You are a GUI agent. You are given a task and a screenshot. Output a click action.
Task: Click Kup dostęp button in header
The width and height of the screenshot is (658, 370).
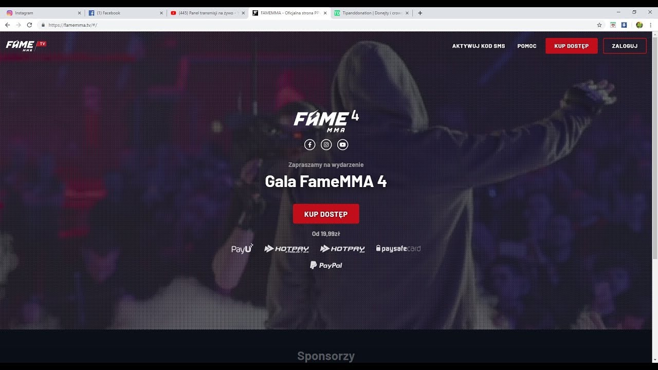tap(572, 46)
